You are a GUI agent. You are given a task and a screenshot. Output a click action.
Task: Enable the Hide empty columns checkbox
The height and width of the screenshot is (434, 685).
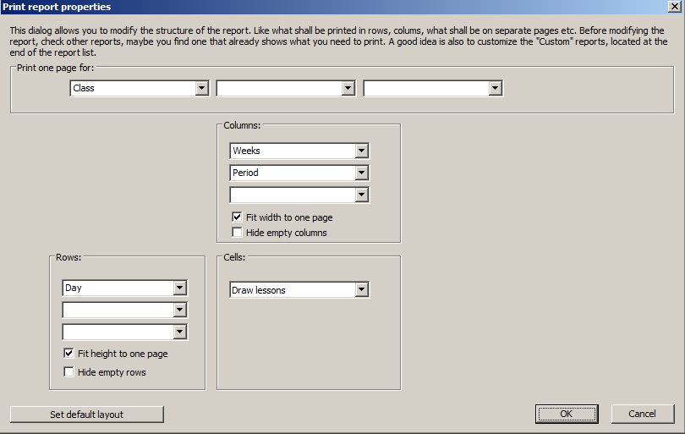238,233
